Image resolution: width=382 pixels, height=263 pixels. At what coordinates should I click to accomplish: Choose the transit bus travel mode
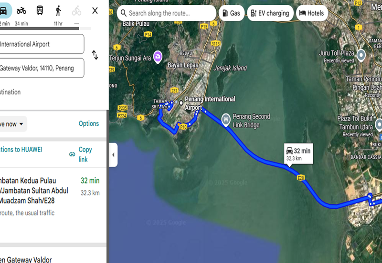click(x=40, y=10)
